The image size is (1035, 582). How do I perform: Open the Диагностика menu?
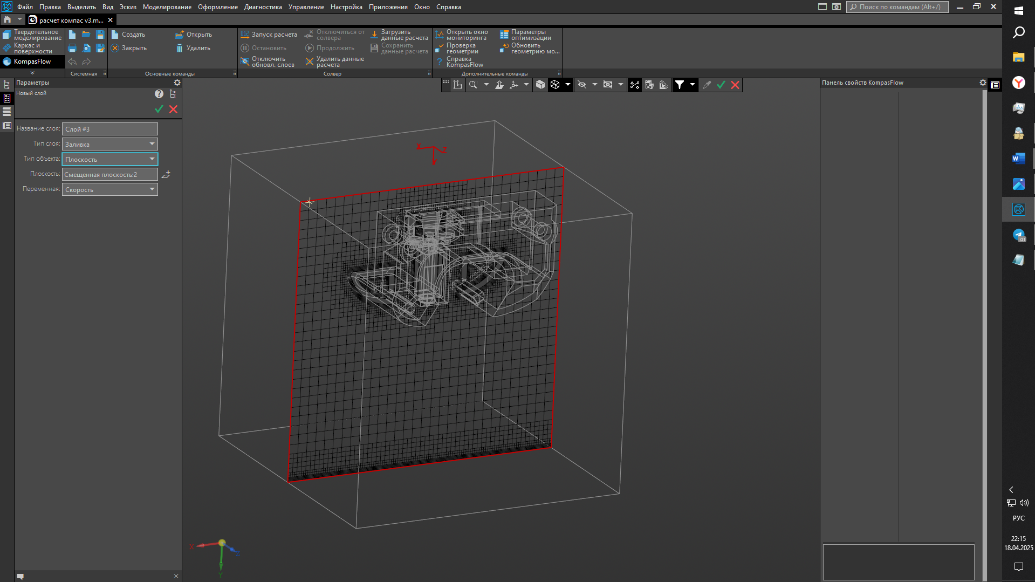click(x=263, y=7)
